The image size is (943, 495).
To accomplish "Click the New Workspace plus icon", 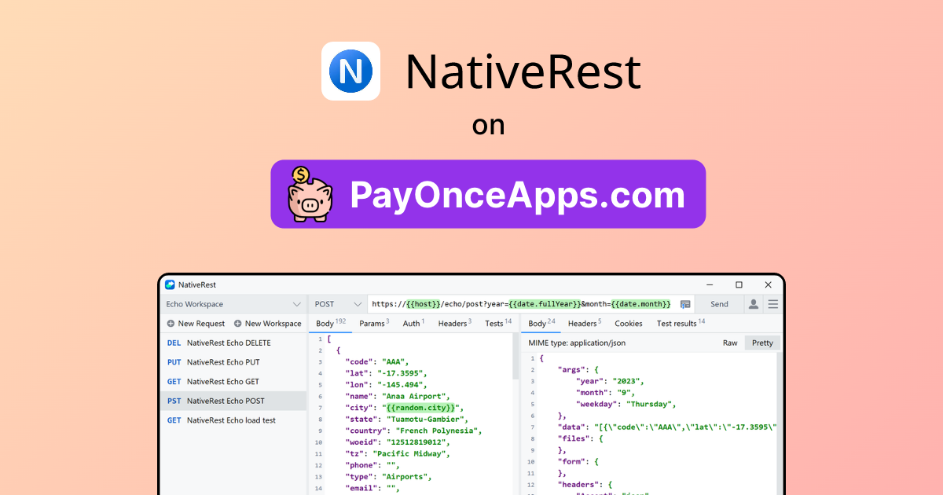I will click(x=237, y=324).
